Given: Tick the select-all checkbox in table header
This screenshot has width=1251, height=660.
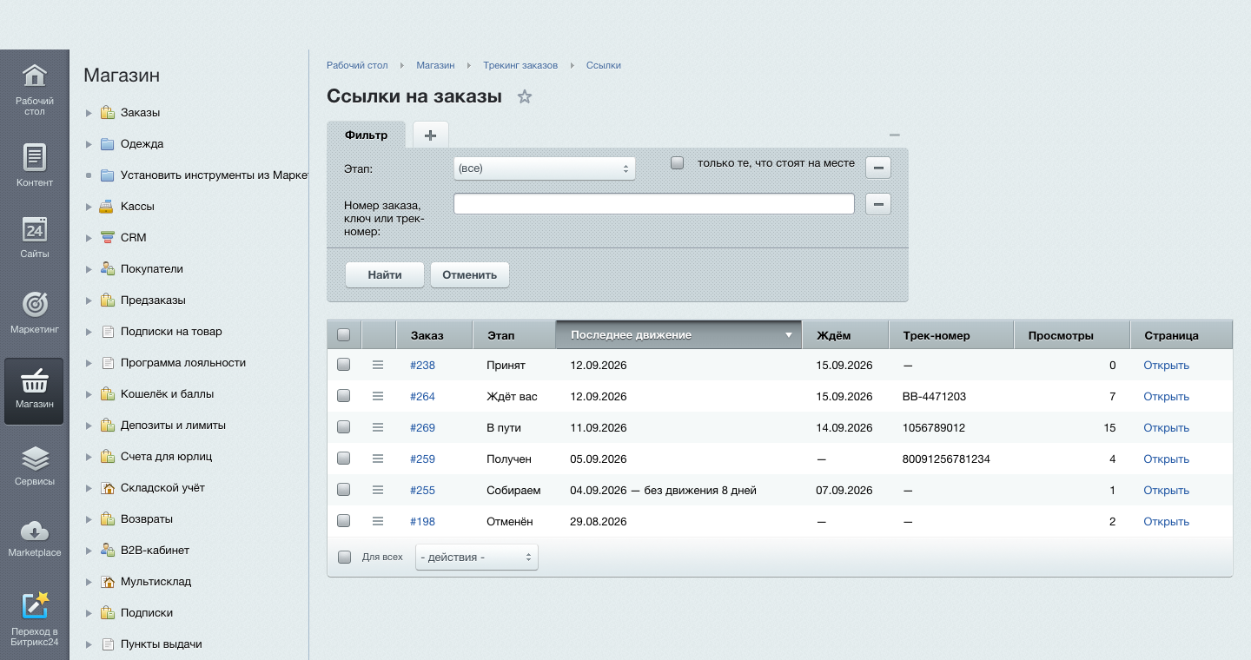Looking at the screenshot, I should pyautogui.click(x=343, y=334).
